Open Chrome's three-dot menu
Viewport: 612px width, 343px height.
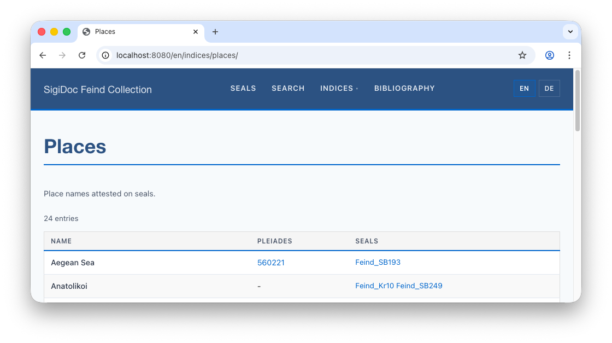point(569,55)
